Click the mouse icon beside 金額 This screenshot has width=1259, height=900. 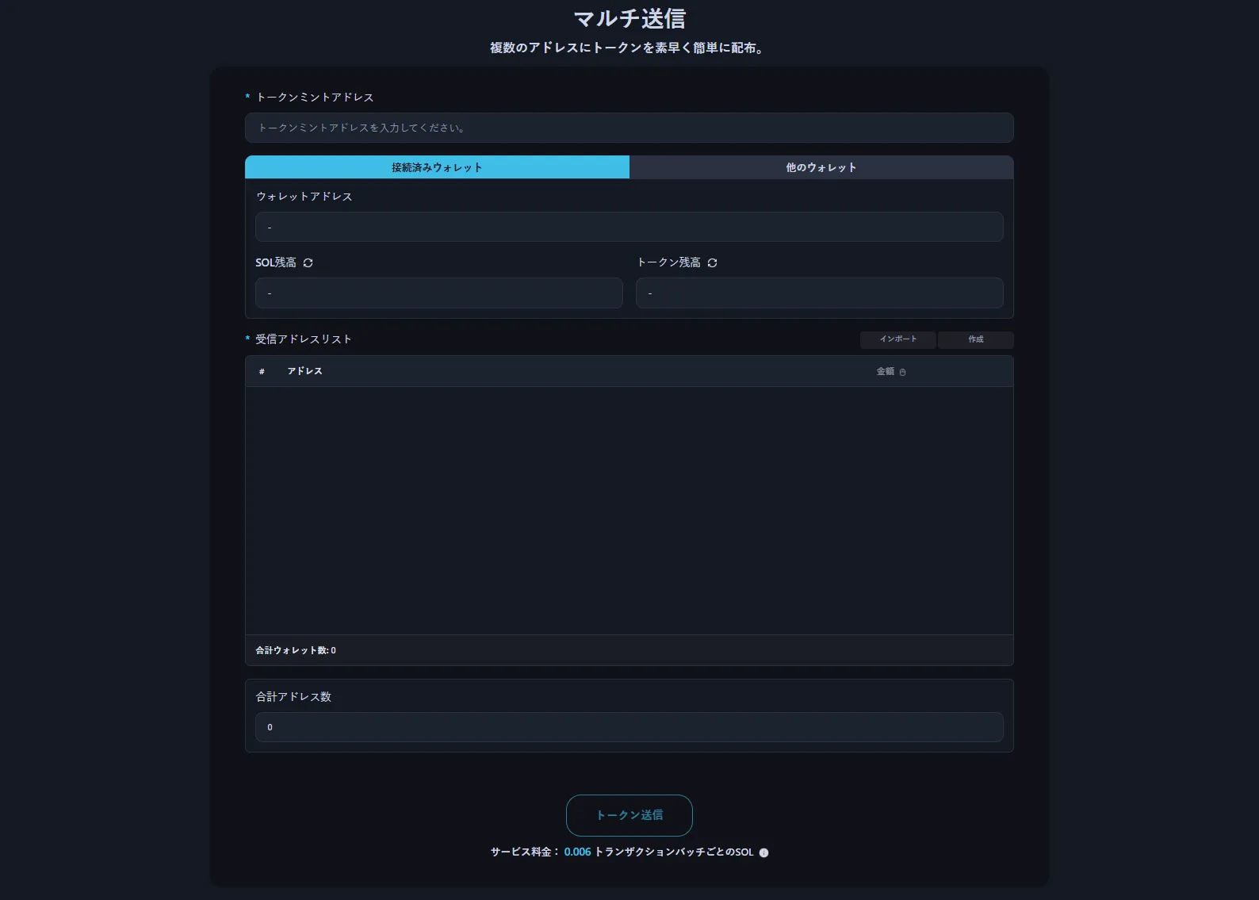click(902, 373)
